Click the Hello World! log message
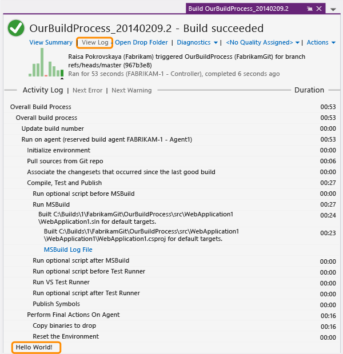Screen dimensions: 343x354 point(34,347)
